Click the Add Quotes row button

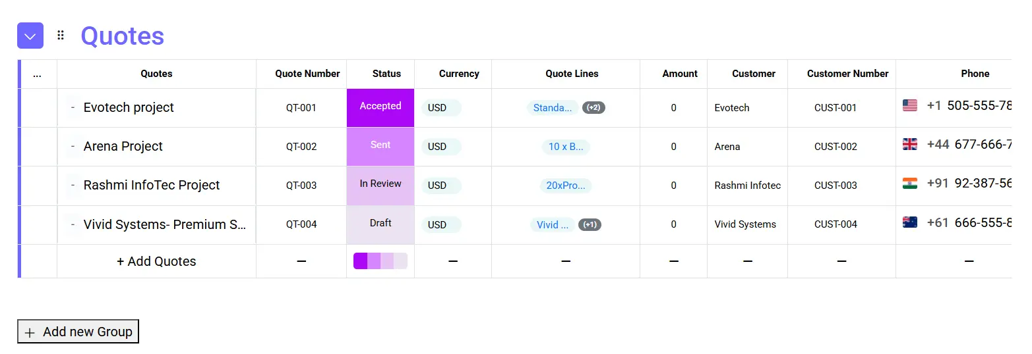click(x=156, y=261)
